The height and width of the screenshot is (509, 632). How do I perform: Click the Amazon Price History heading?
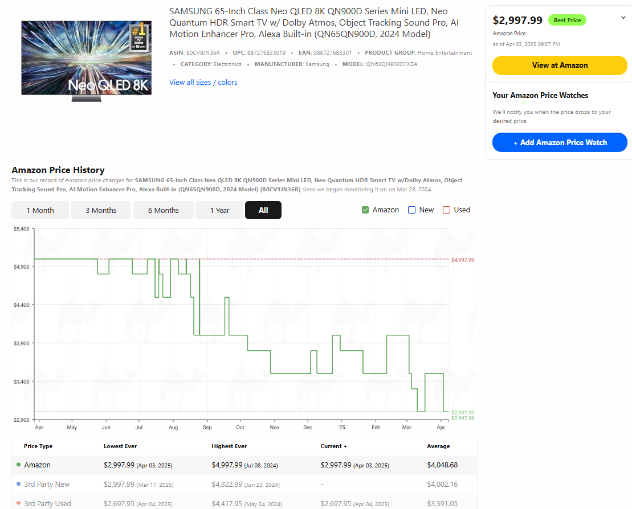point(58,170)
